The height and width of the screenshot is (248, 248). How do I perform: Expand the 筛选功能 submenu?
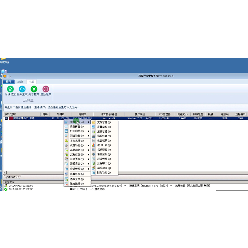click(77, 136)
